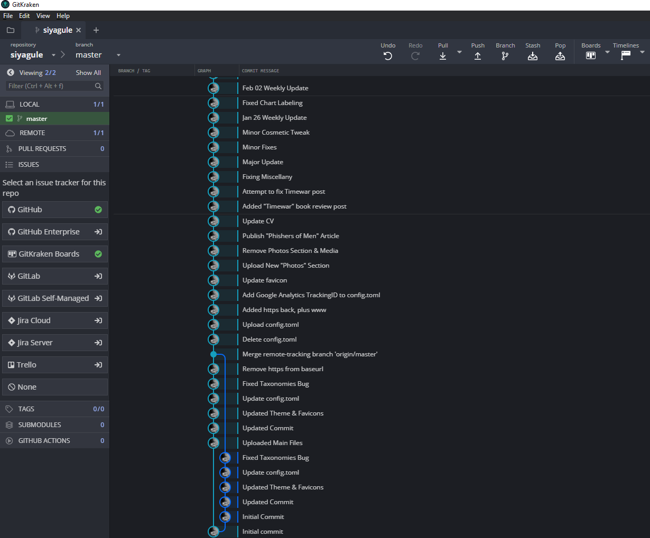The height and width of the screenshot is (538, 650).
Task: Click the back arrow next to Viewing 2/2
Action: (11, 72)
